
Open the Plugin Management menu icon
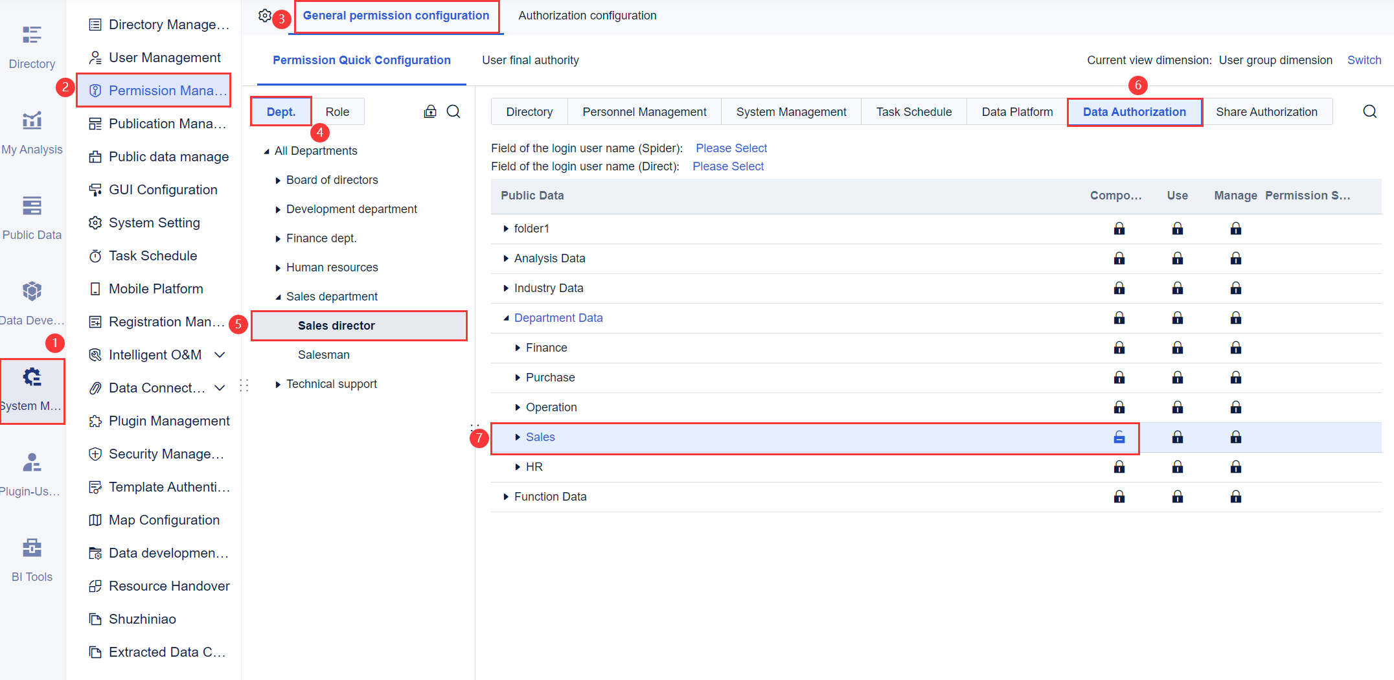coord(95,421)
